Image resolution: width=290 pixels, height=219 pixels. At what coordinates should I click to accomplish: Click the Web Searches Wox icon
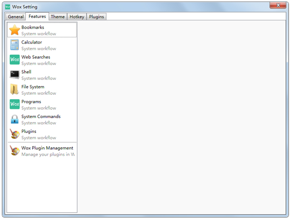14,60
